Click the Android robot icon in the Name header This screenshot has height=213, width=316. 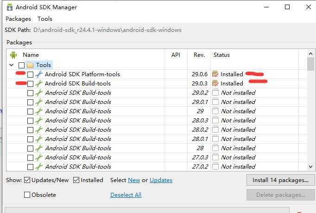coord(13,55)
